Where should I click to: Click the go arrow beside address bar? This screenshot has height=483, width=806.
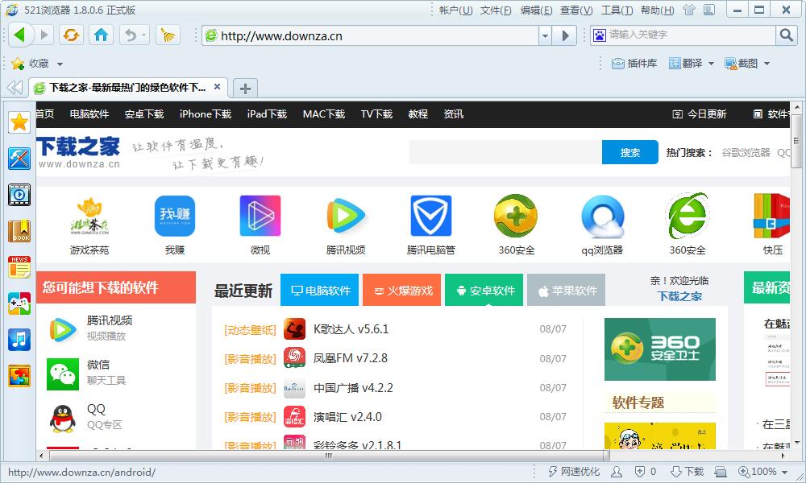(x=565, y=35)
